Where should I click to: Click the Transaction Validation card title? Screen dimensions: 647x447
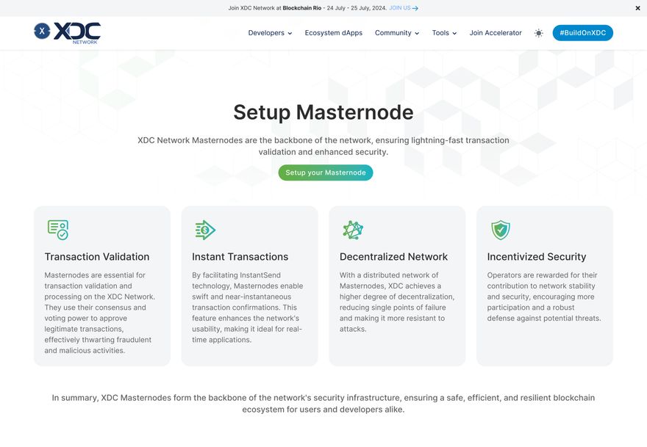pyautogui.click(x=97, y=257)
